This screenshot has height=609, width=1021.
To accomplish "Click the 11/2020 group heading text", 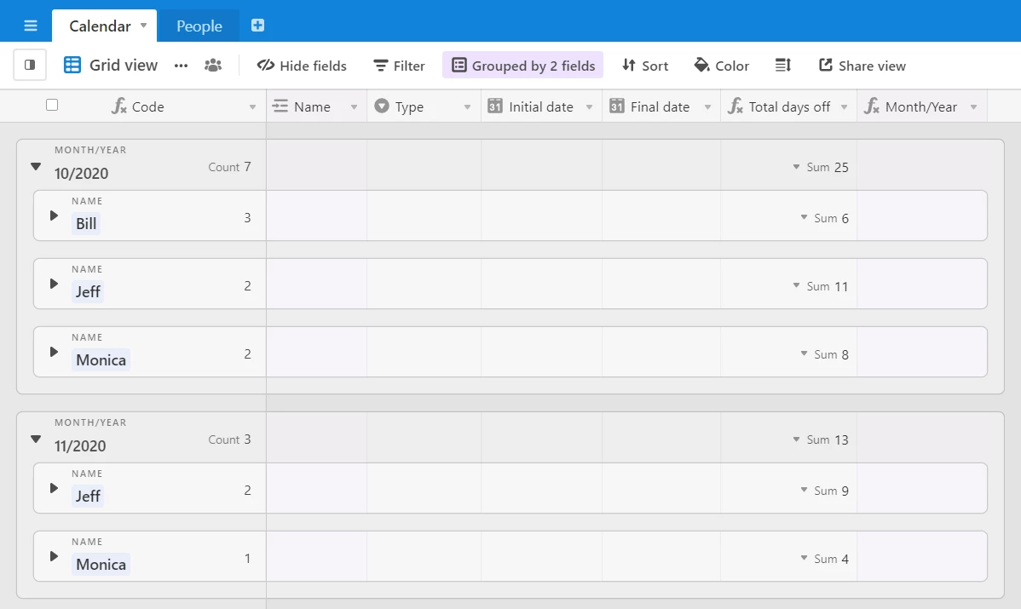I will [80, 446].
